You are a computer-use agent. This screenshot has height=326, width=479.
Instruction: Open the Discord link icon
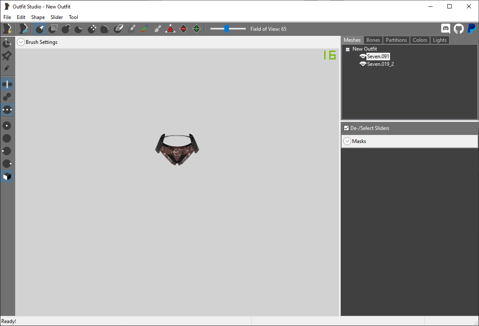coord(446,29)
